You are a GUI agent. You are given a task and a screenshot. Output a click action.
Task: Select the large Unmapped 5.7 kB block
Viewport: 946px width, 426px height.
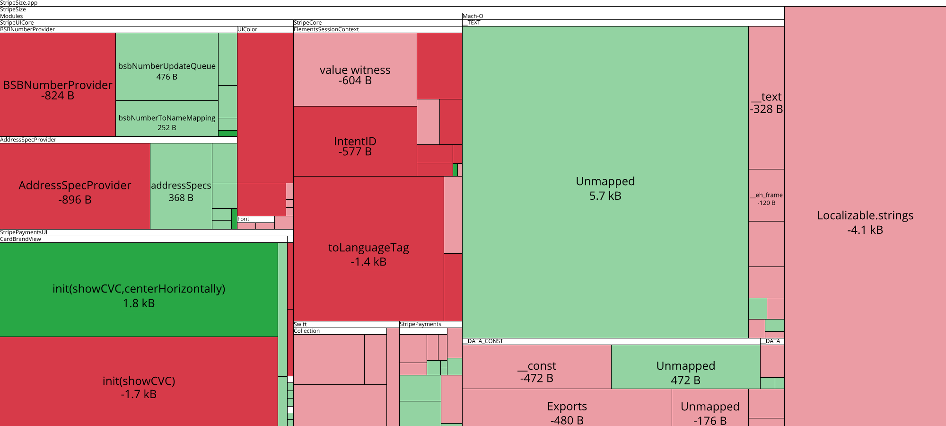(x=605, y=182)
